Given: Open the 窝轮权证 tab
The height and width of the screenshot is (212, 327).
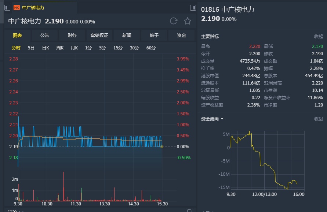Looking at the screenshot, I should click(99, 36).
